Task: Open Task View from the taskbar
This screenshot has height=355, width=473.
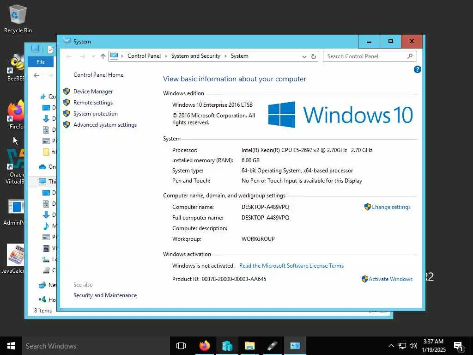Action: [181, 346]
